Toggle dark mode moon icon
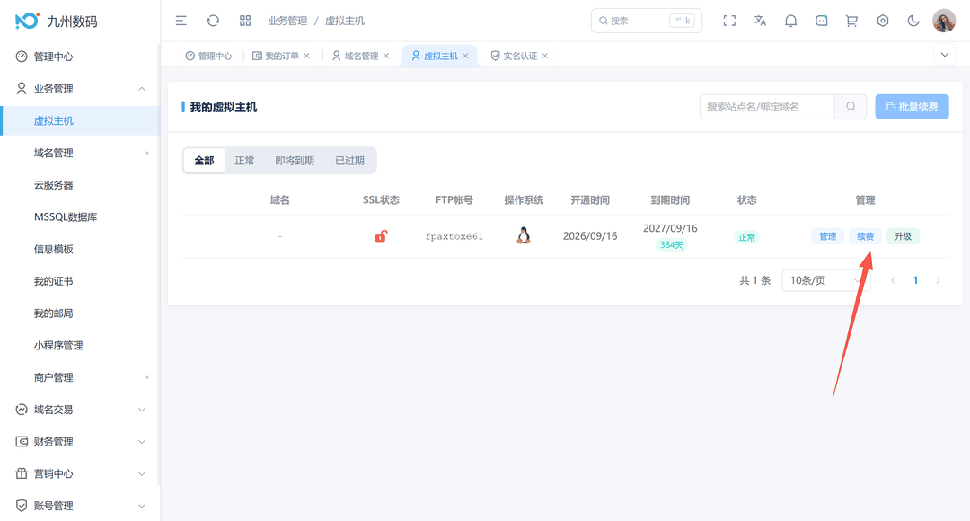This screenshot has width=970, height=521. pos(913,21)
